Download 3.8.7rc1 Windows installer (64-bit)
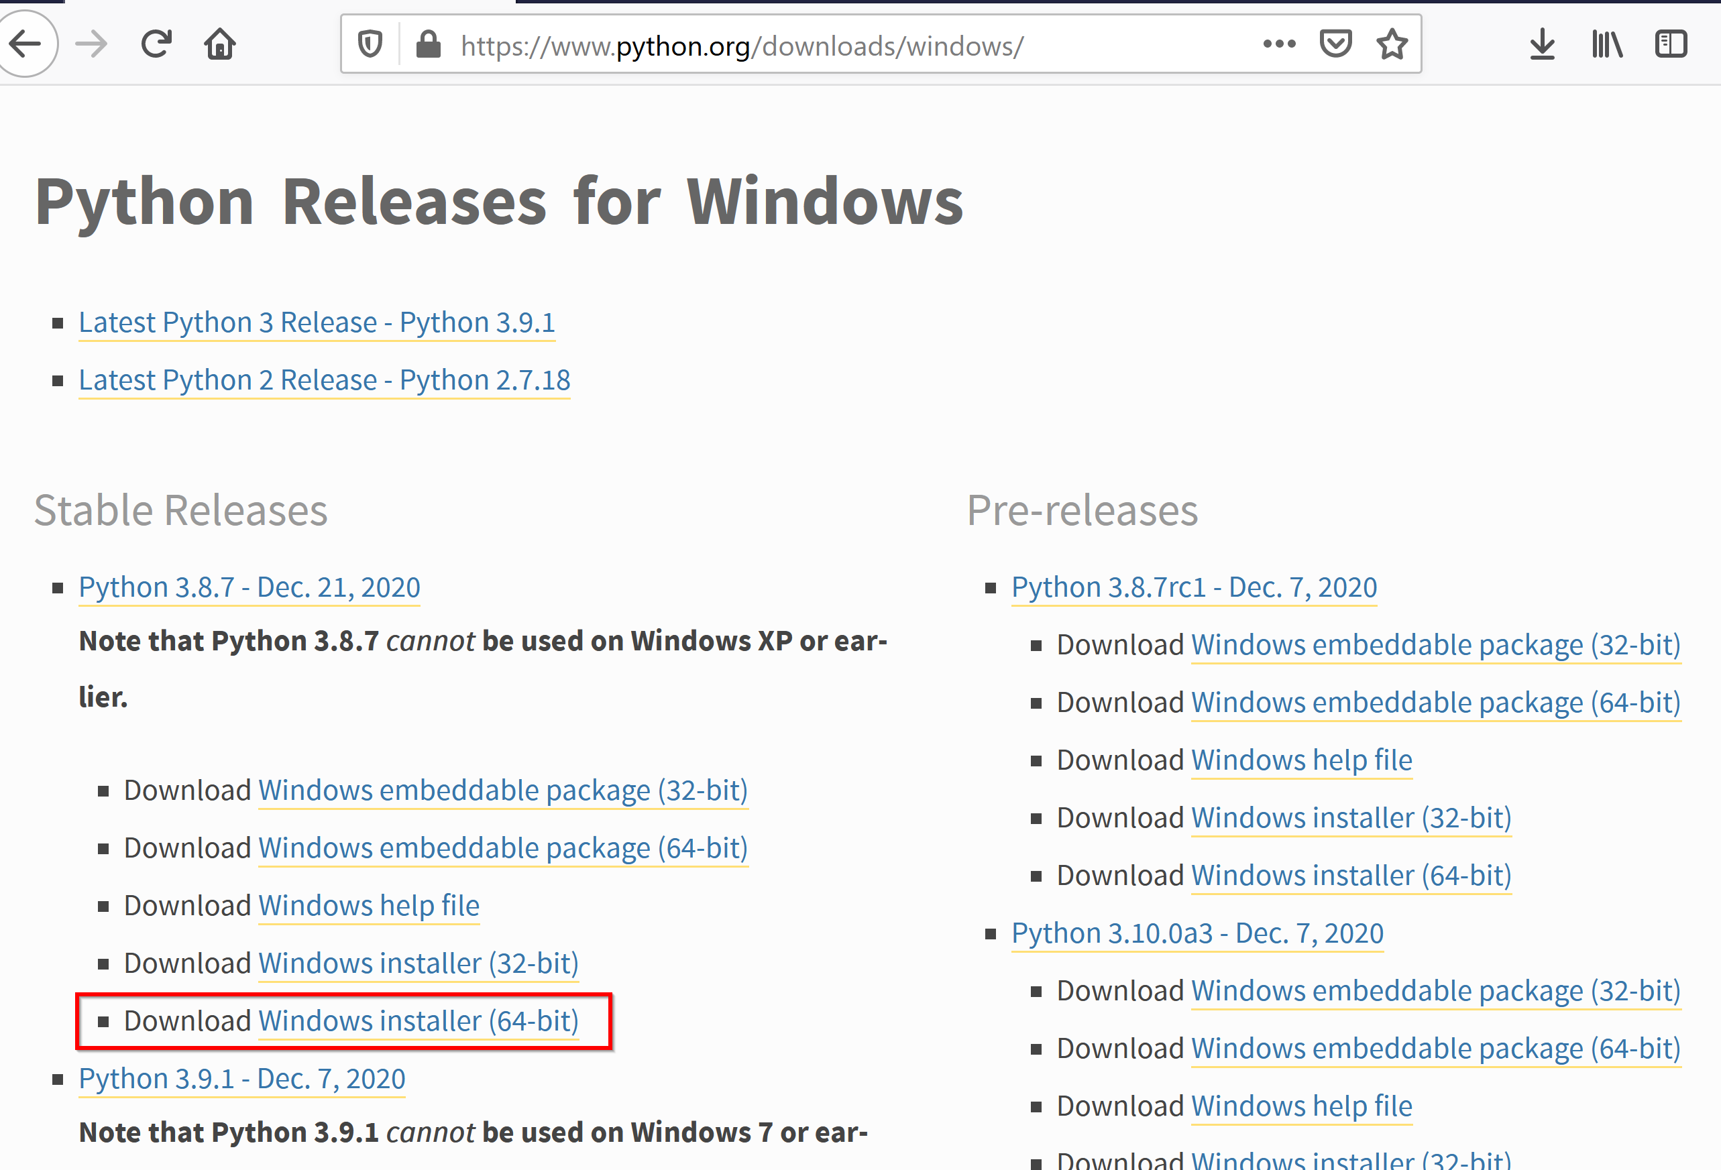This screenshot has height=1170, width=1721. [x=1351, y=877]
